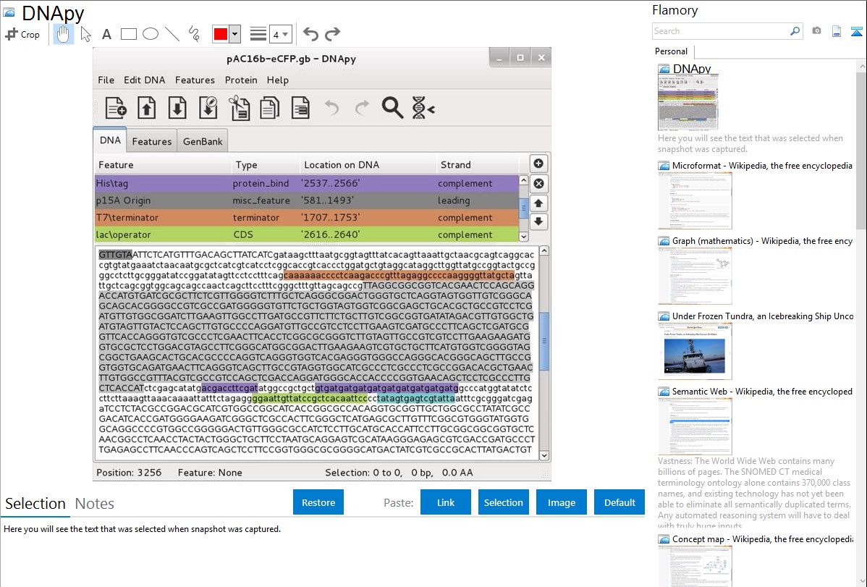Click the sequence scrollbar down arrow

(x=544, y=455)
